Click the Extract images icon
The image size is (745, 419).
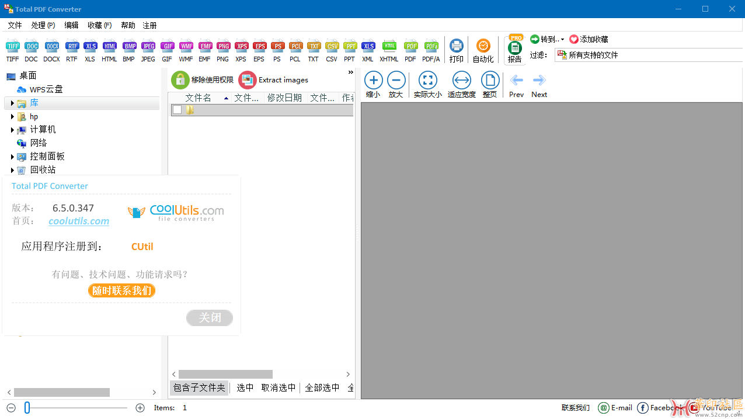coord(248,80)
